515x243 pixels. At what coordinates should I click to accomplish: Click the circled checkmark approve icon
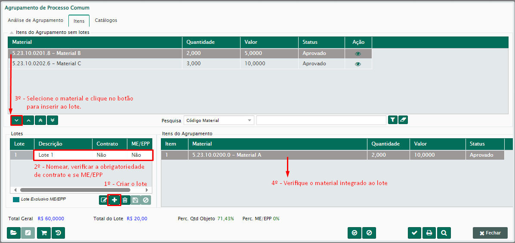[x=355, y=233]
